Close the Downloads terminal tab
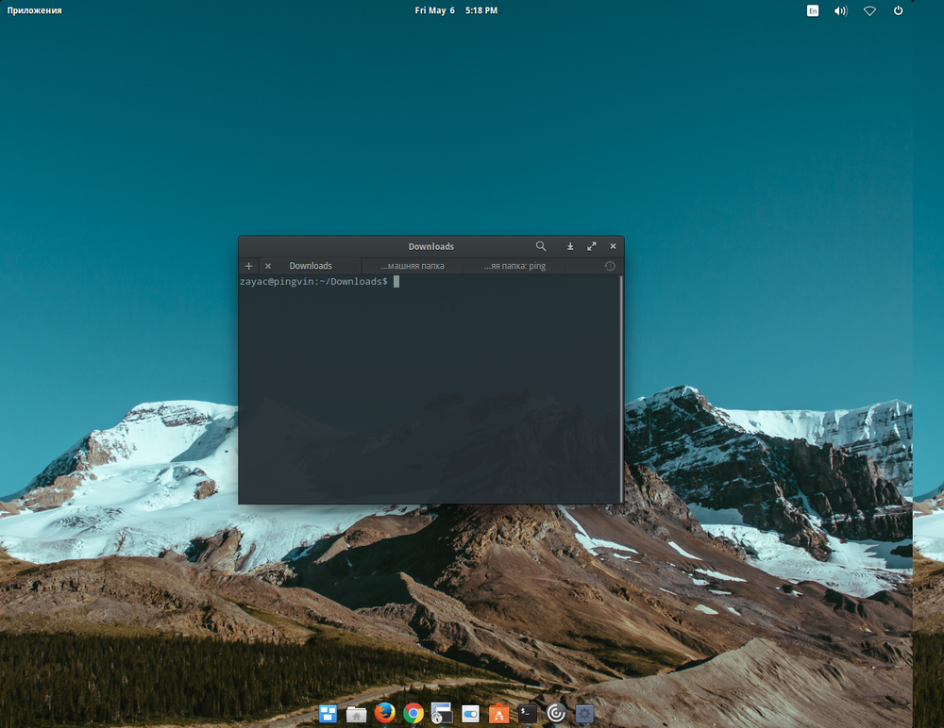Screen dimensions: 944x728 coord(268,266)
